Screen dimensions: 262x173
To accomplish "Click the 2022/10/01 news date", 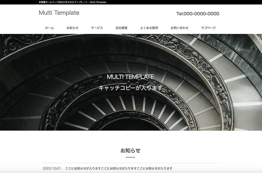I will [52, 168].
